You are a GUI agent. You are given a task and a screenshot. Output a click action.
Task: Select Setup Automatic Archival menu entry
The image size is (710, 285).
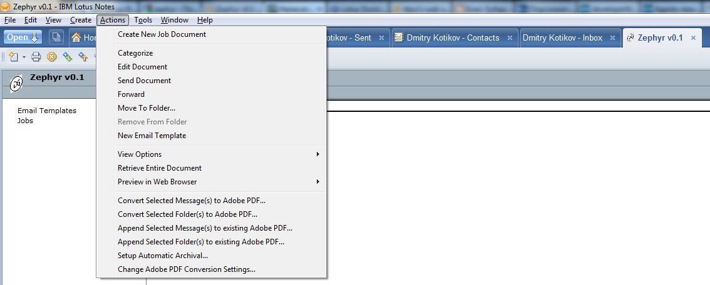pyautogui.click(x=163, y=256)
